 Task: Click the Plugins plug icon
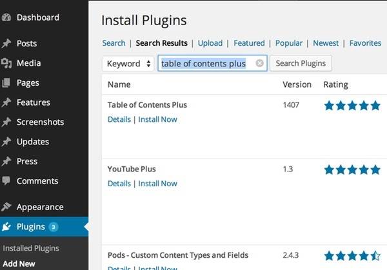(6, 227)
